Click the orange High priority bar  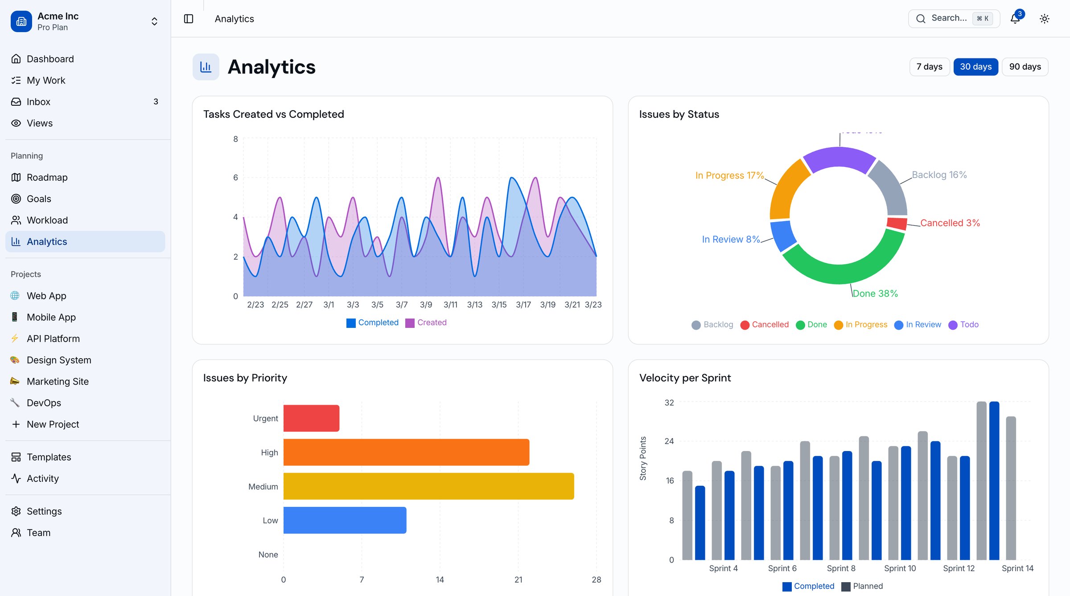click(406, 452)
